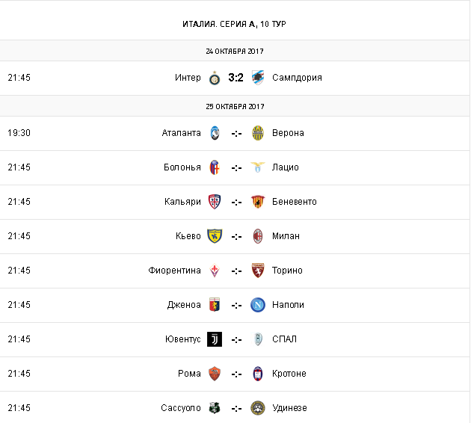The width and height of the screenshot is (471, 423).
Task: Open the Ювентус team link
Action: pos(182,339)
